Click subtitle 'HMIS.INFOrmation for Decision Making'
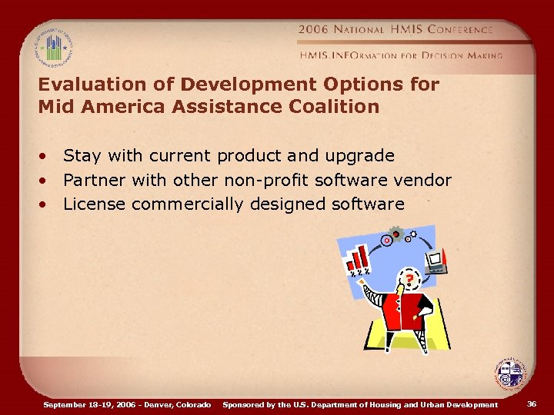Viewport: 554px width, 415px height. (401, 55)
